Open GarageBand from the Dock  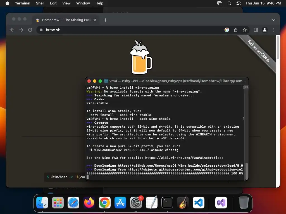(x=183, y=203)
